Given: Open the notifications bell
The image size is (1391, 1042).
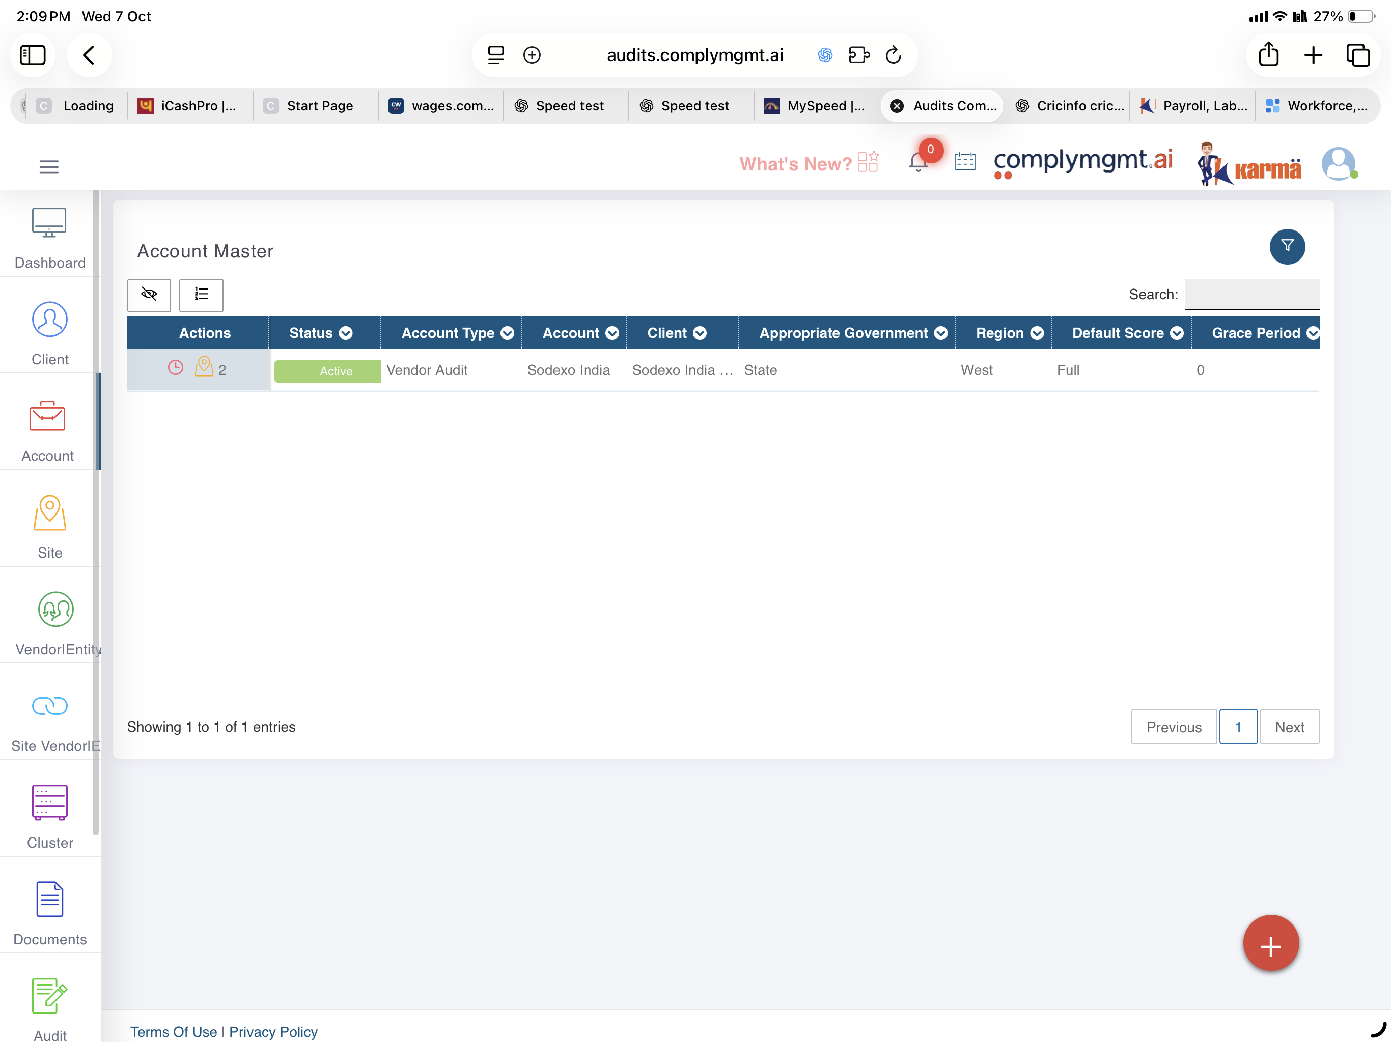Looking at the screenshot, I should point(918,161).
